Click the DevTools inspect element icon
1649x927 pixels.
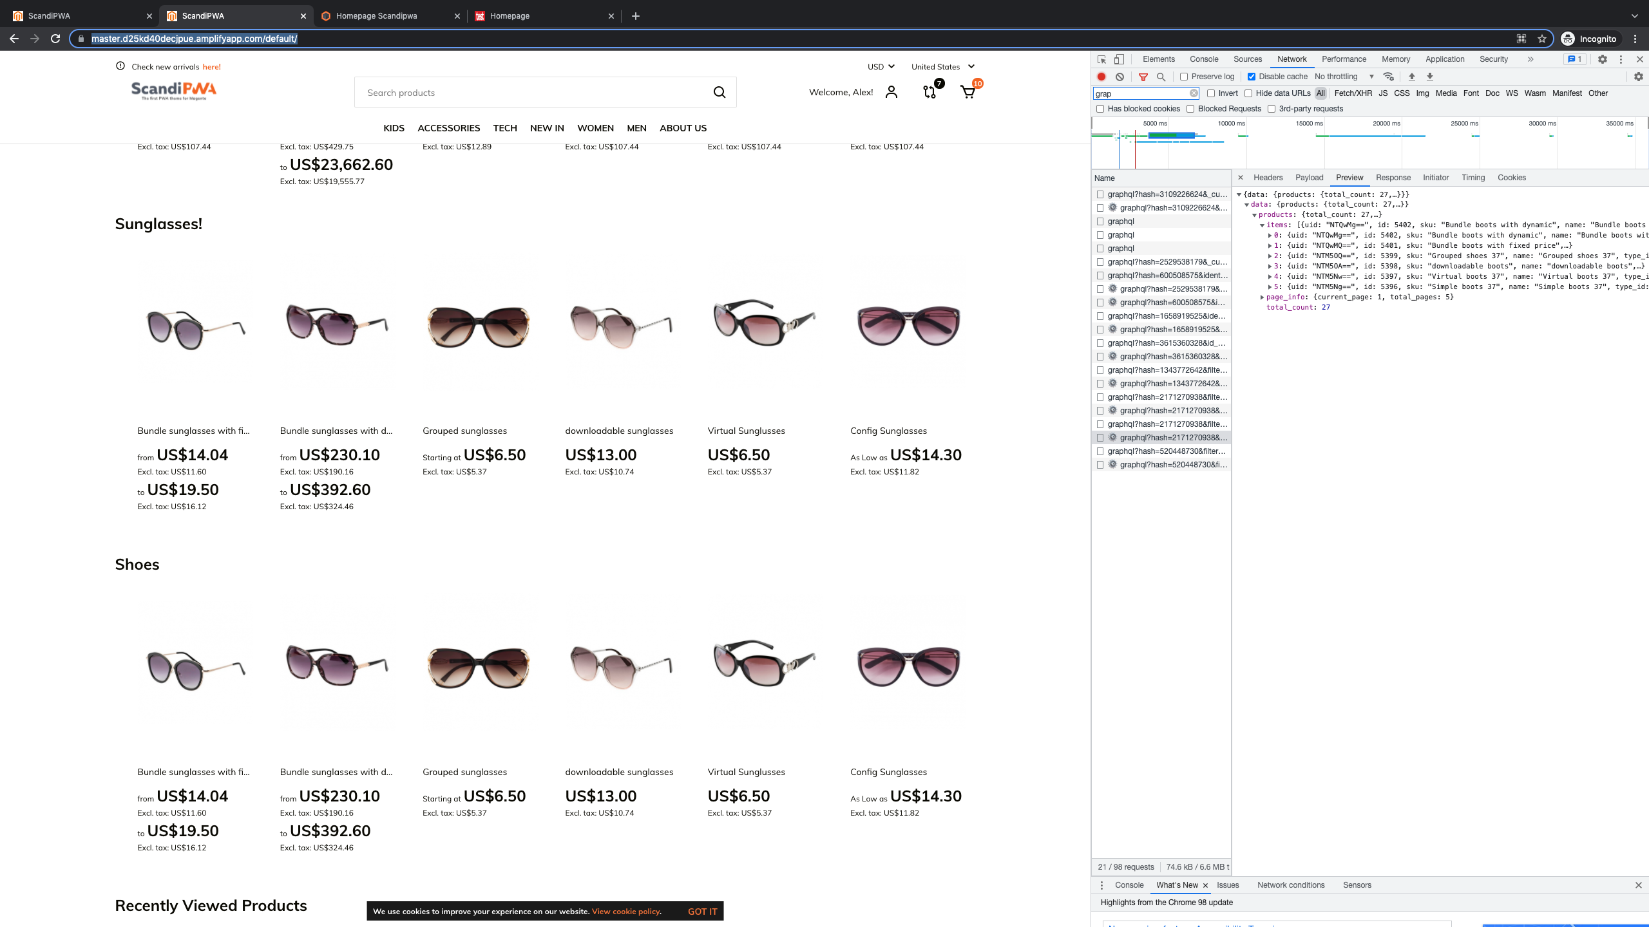1101,59
